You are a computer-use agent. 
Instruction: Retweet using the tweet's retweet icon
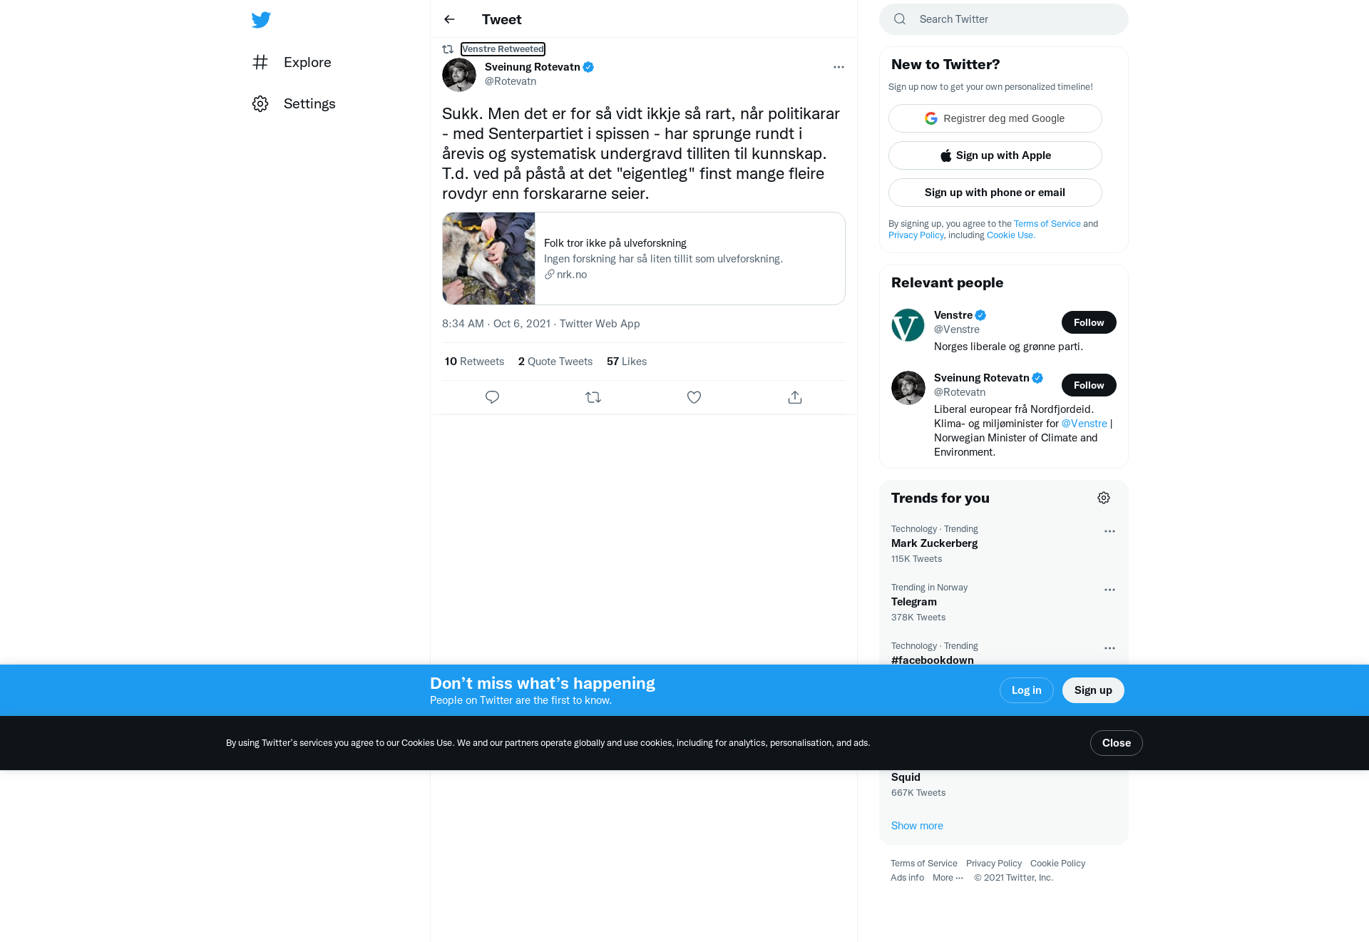593,397
